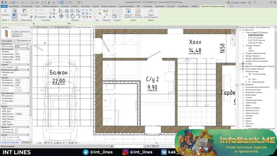
Task: Click the Изменить тип button
Action: tap(24, 41)
